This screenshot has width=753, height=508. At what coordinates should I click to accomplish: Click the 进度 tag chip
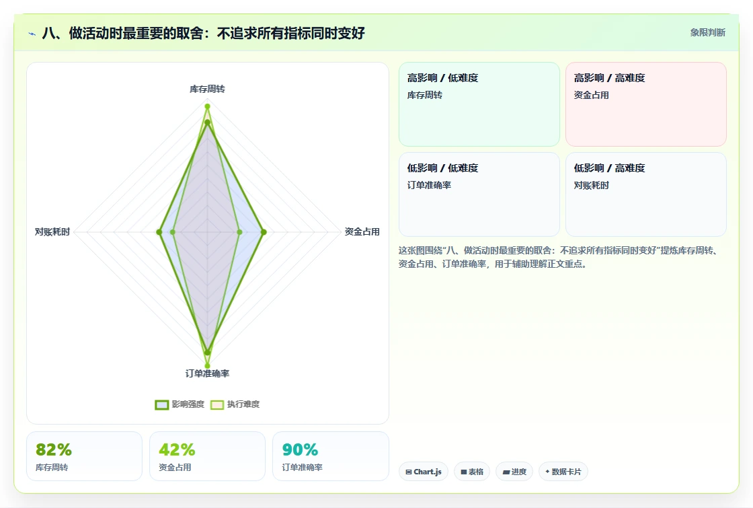click(x=514, y=472)
